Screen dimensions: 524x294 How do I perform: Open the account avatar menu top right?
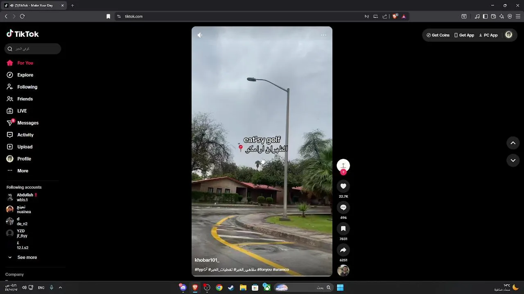[x=509, y=35]
